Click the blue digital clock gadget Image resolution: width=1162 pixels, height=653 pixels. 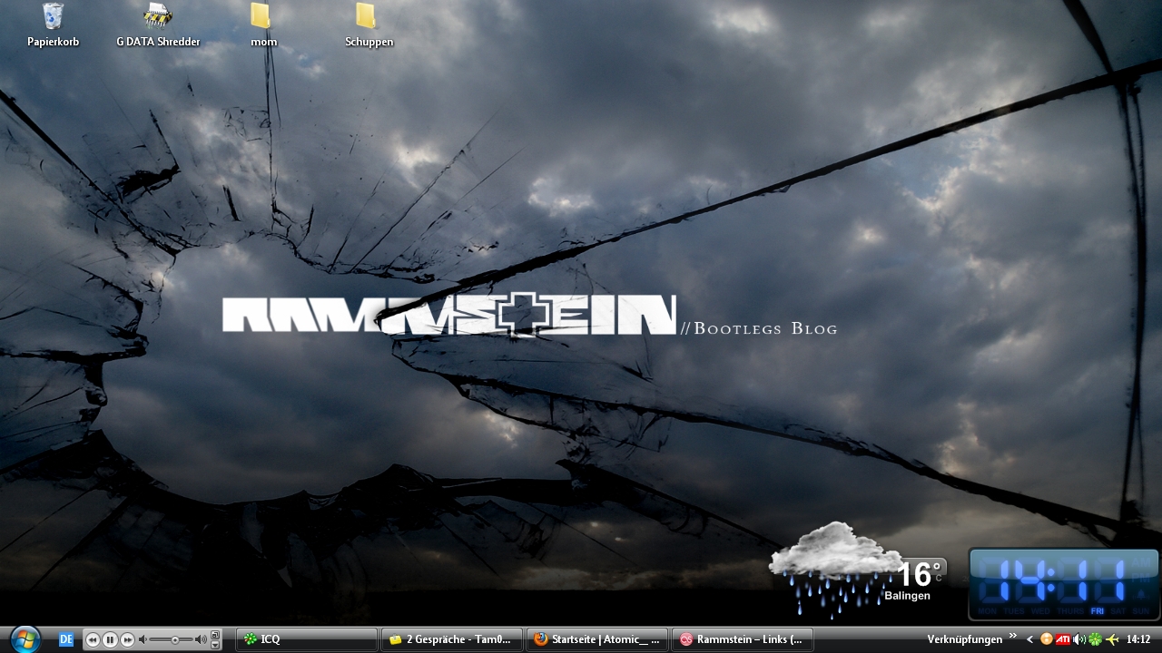click(x=1064, y=584)
